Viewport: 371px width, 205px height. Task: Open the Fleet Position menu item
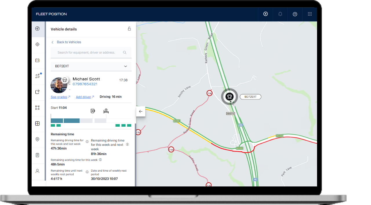pos(51,14)
